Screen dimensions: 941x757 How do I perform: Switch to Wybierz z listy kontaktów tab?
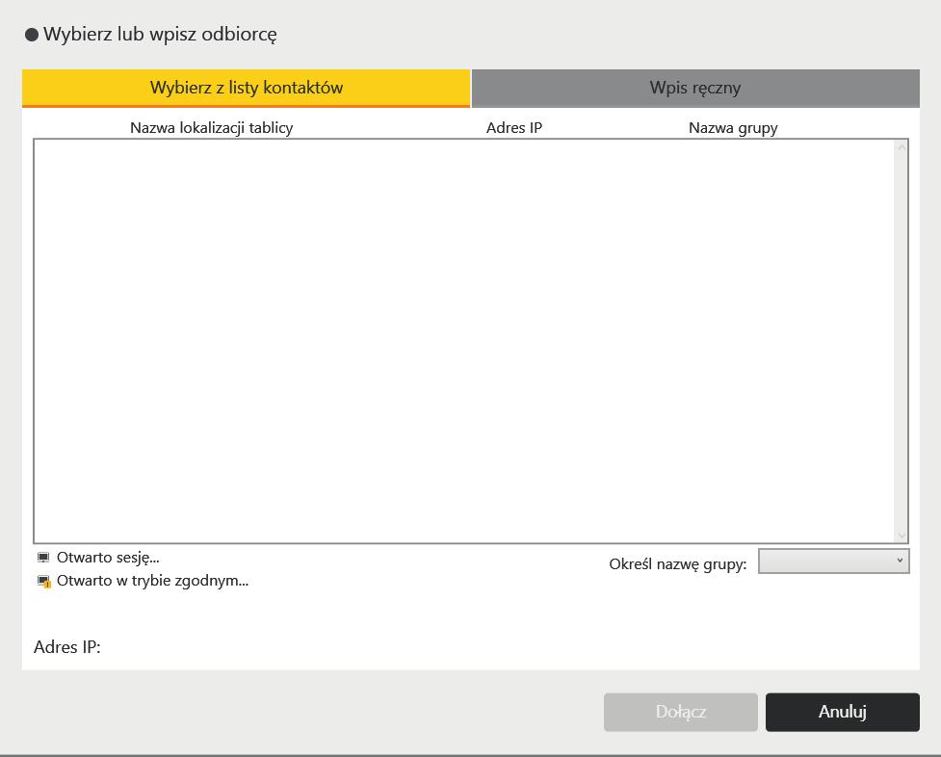tap(246, 88)
